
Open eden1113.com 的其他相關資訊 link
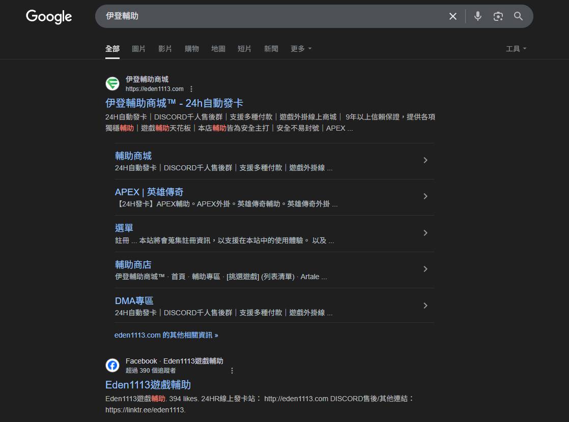[x=166, y=335]
